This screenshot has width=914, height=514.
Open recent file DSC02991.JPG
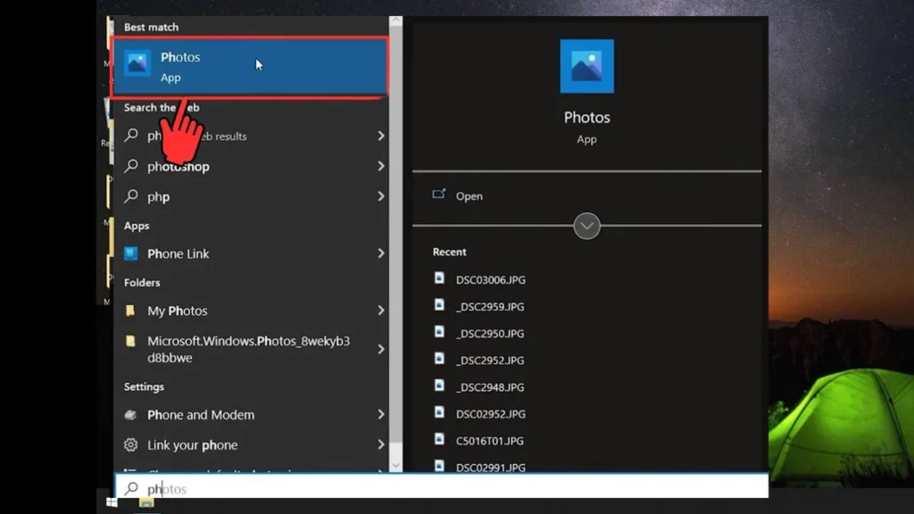click(x=490, y=468)
